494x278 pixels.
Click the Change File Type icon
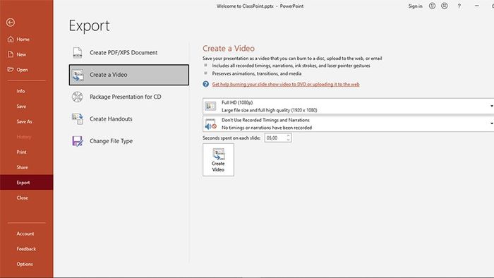78,141
